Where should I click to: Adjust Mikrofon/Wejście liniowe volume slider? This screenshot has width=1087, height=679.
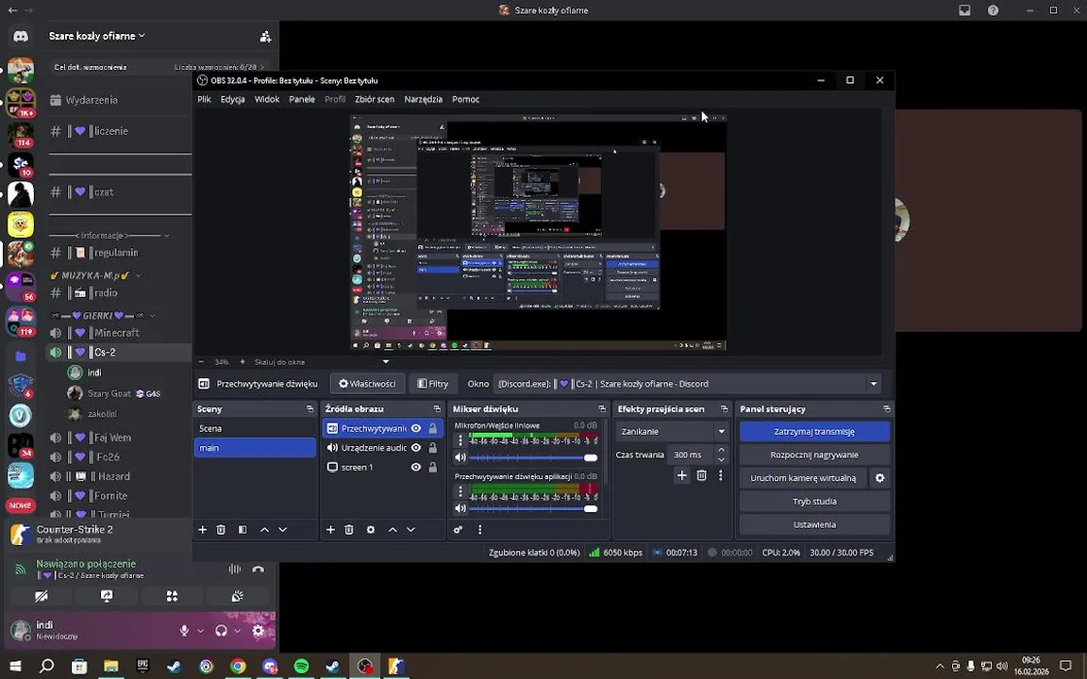(x=533, y=457)
